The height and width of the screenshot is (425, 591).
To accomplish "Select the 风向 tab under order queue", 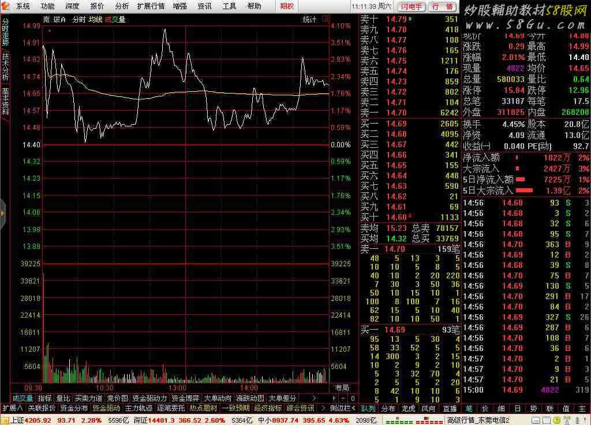I will point(428,409).
